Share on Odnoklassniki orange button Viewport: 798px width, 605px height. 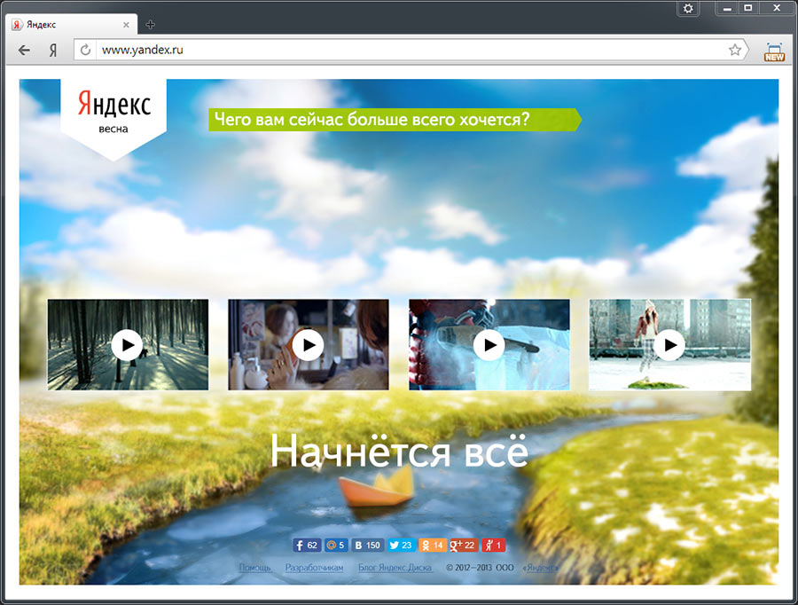(433, 546)
